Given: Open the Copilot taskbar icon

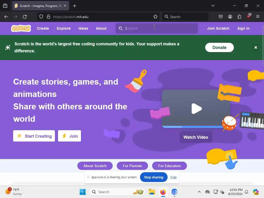Looking at the screenshot, I should (256, 192).
